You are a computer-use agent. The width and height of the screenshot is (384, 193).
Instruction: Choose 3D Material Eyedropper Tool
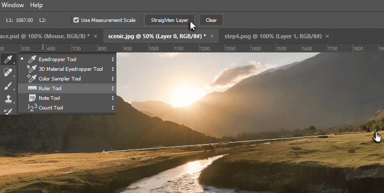(67, 69)
